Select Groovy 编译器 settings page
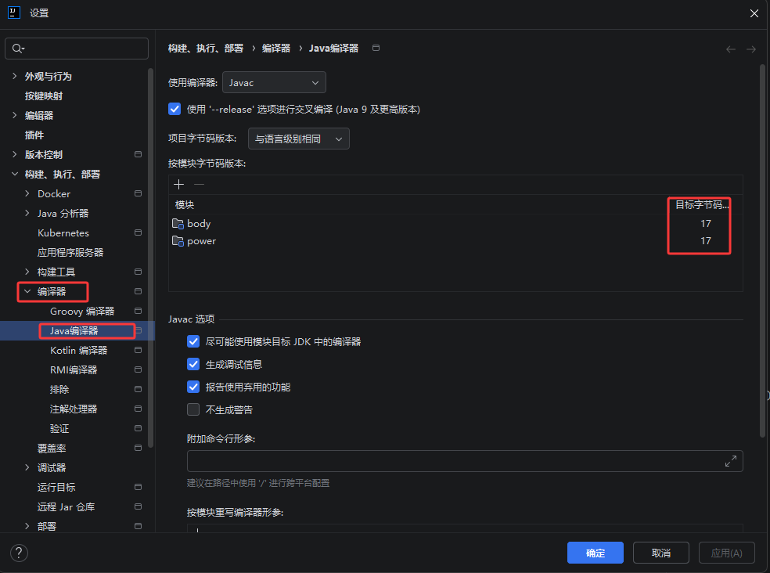The height and width of the screenshot is (573, 770). tap(82, 311)
